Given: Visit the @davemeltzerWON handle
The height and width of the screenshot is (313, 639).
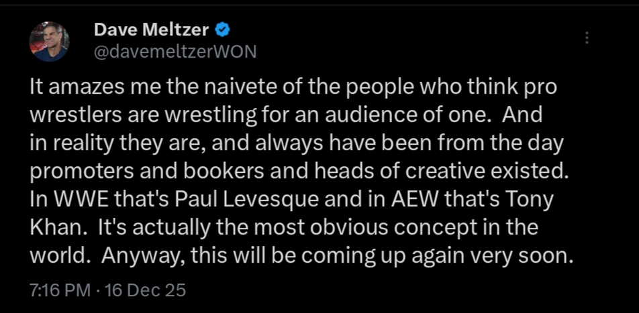Looking at the screenshot, I should [175, 52].
